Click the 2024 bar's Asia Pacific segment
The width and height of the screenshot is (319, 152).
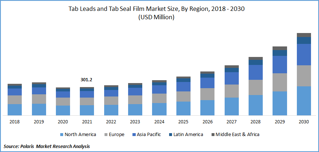click(159, 89)
